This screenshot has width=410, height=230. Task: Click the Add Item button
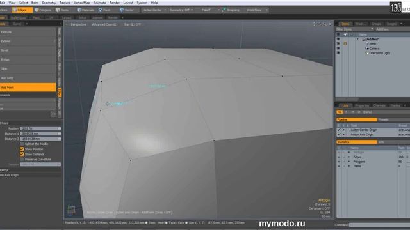click(382, 29)
